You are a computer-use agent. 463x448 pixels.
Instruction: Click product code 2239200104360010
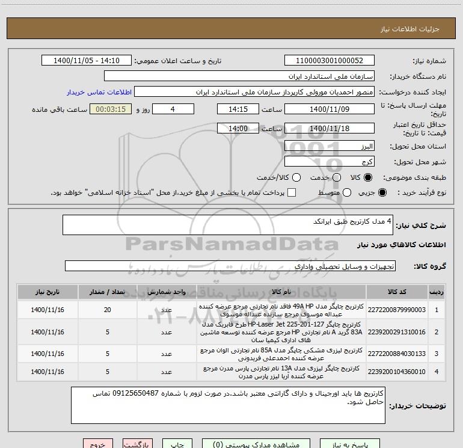[397, 372]
